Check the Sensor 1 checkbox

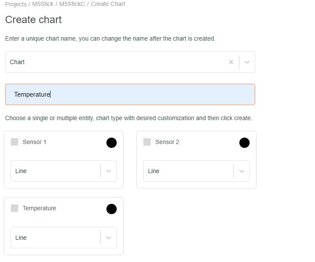15,142
